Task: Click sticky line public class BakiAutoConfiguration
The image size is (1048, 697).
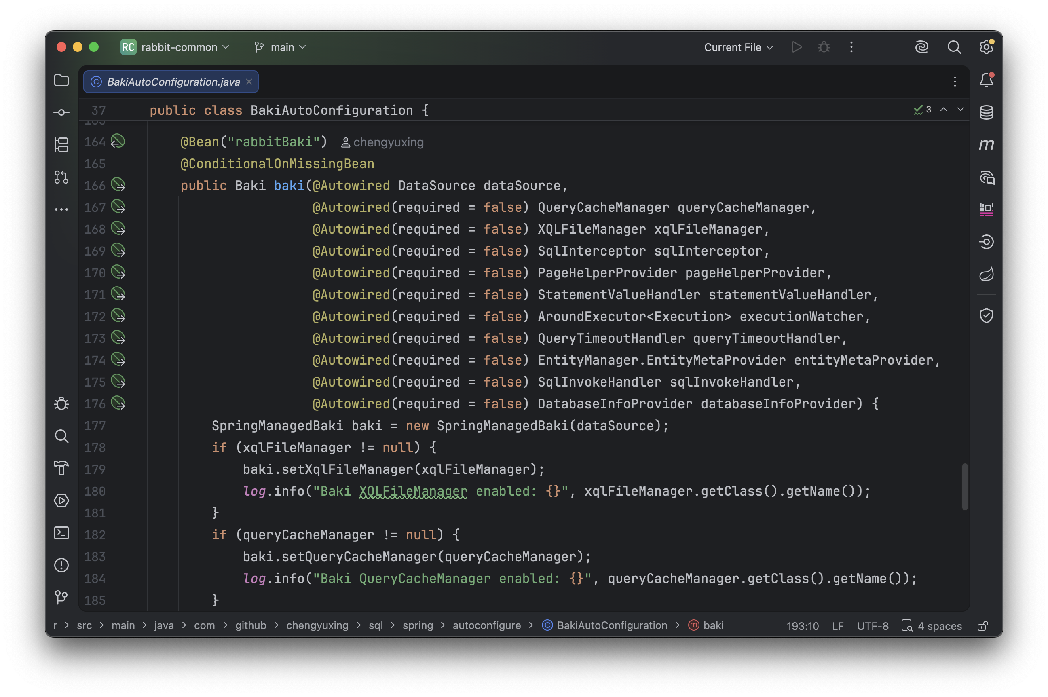Action: [x=289, y=110]
